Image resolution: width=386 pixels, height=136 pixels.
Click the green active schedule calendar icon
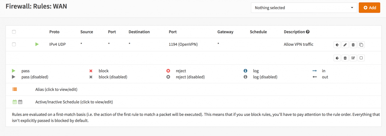click(x=14, y=102)
